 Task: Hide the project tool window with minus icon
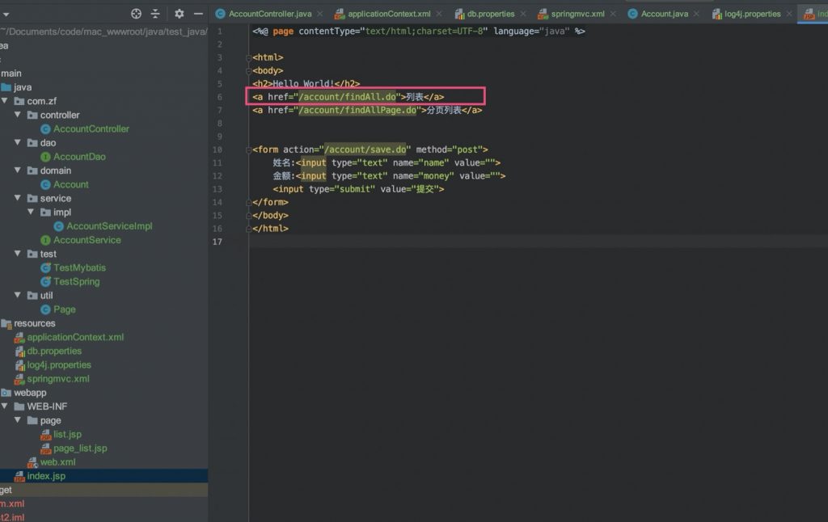(x=198, y=14)
